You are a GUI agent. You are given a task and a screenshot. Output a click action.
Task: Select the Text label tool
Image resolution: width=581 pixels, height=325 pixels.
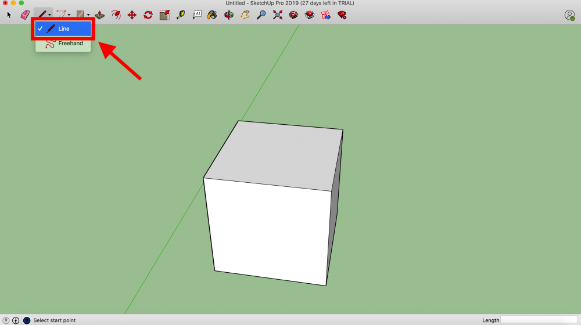coord(197,15)
